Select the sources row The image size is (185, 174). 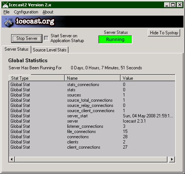tap(92, 95)
